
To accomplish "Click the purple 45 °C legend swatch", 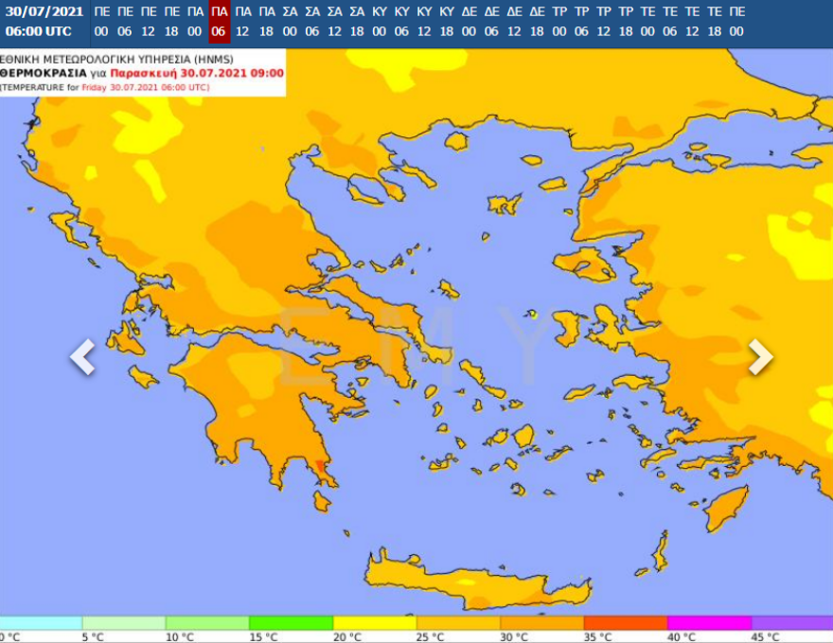I will tap(791, 623).
